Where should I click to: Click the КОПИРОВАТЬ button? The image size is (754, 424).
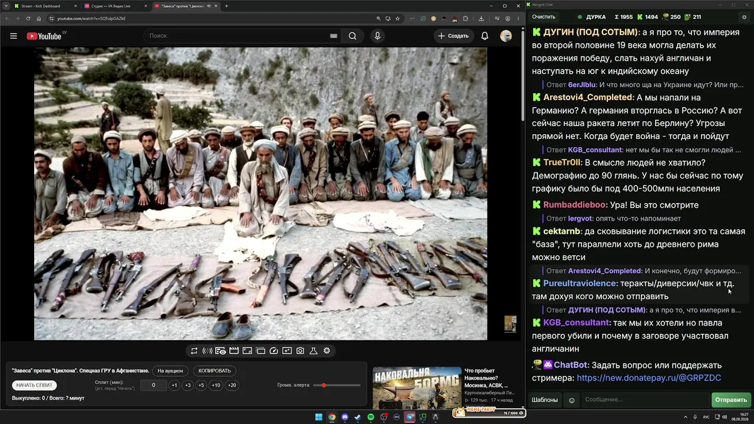(215, 371)
